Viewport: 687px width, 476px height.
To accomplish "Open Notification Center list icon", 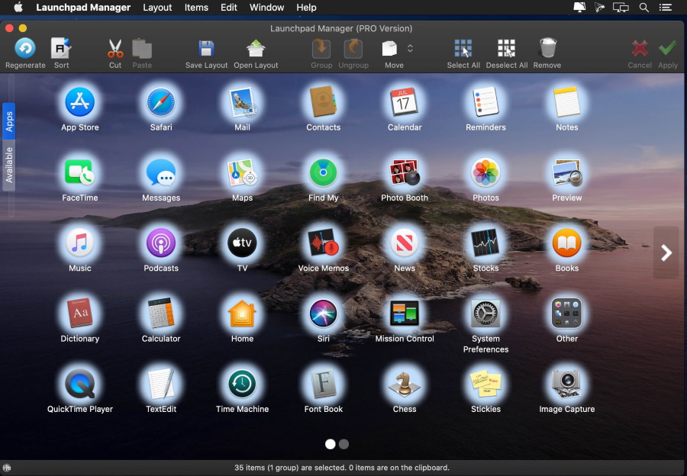I will tap(666, 8).
